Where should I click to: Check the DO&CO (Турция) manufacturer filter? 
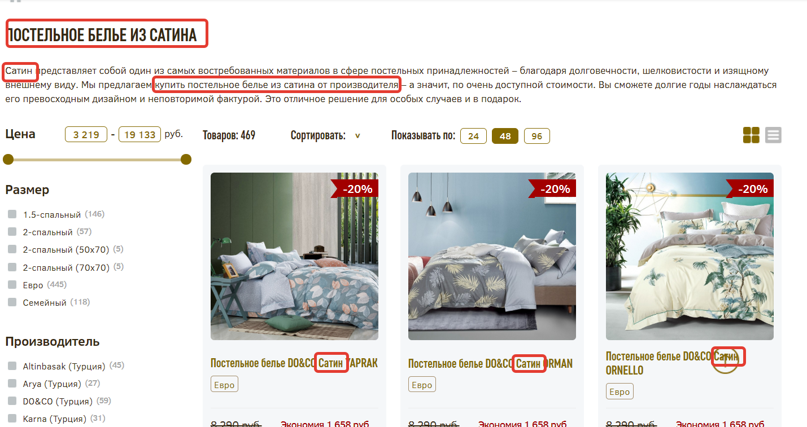pyautogui.click(x=12, y=401)
